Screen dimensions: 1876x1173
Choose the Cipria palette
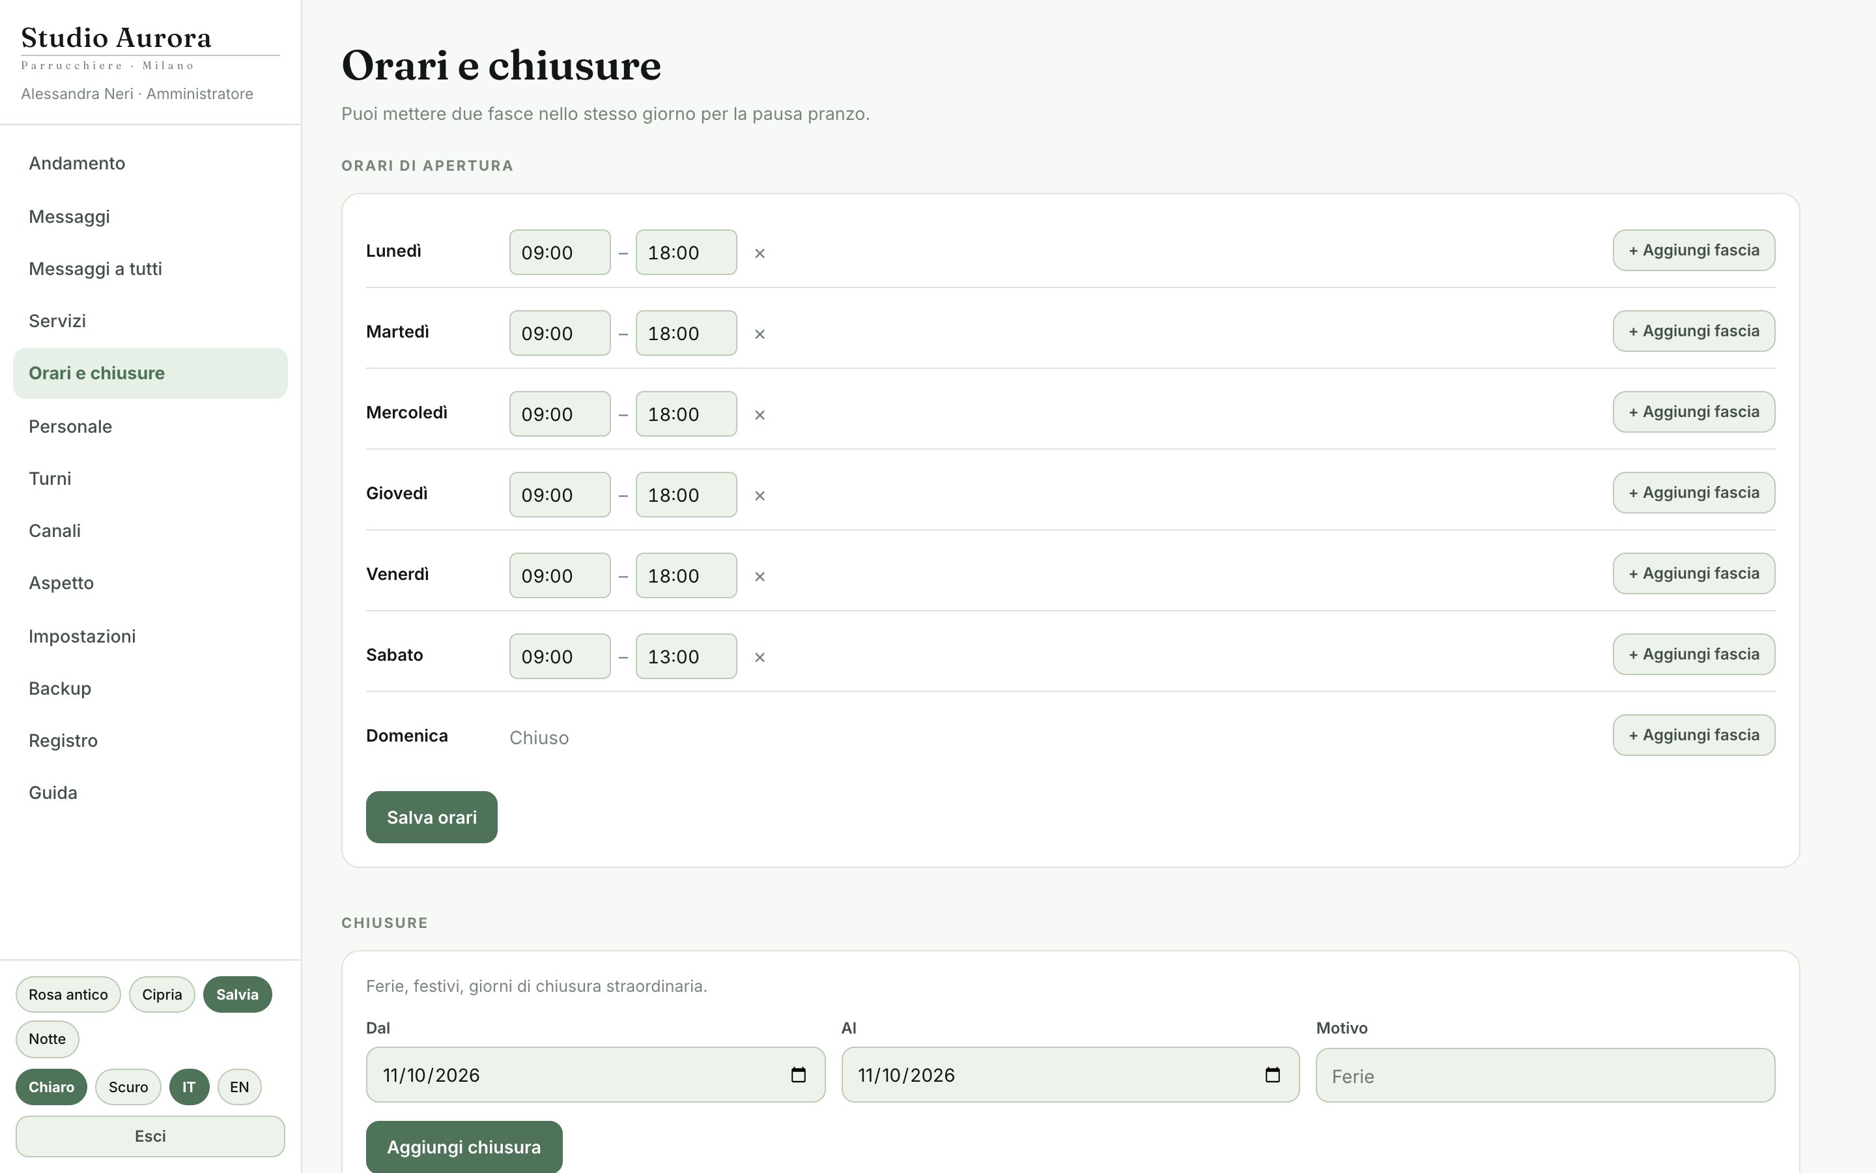click(162, 994)
